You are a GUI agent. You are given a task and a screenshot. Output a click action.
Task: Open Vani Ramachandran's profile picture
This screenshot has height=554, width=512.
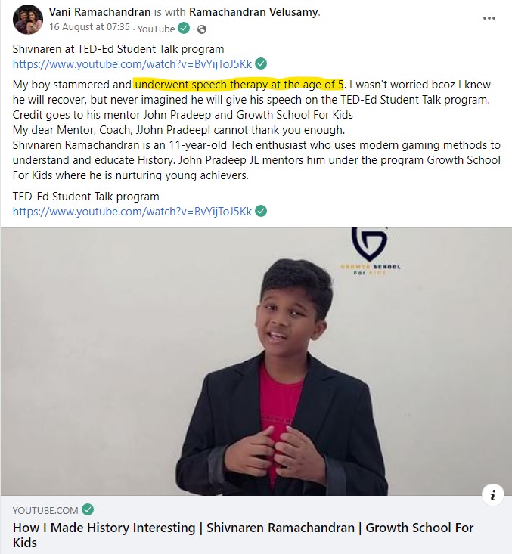pos(28,20)
